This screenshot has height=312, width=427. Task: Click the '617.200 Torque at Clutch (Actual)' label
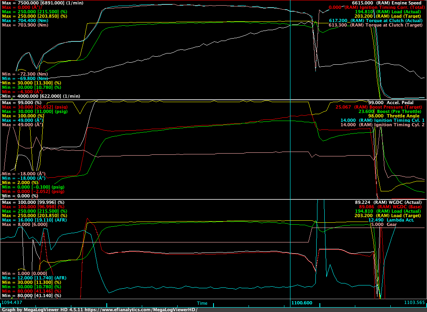[x=375, y=21]
